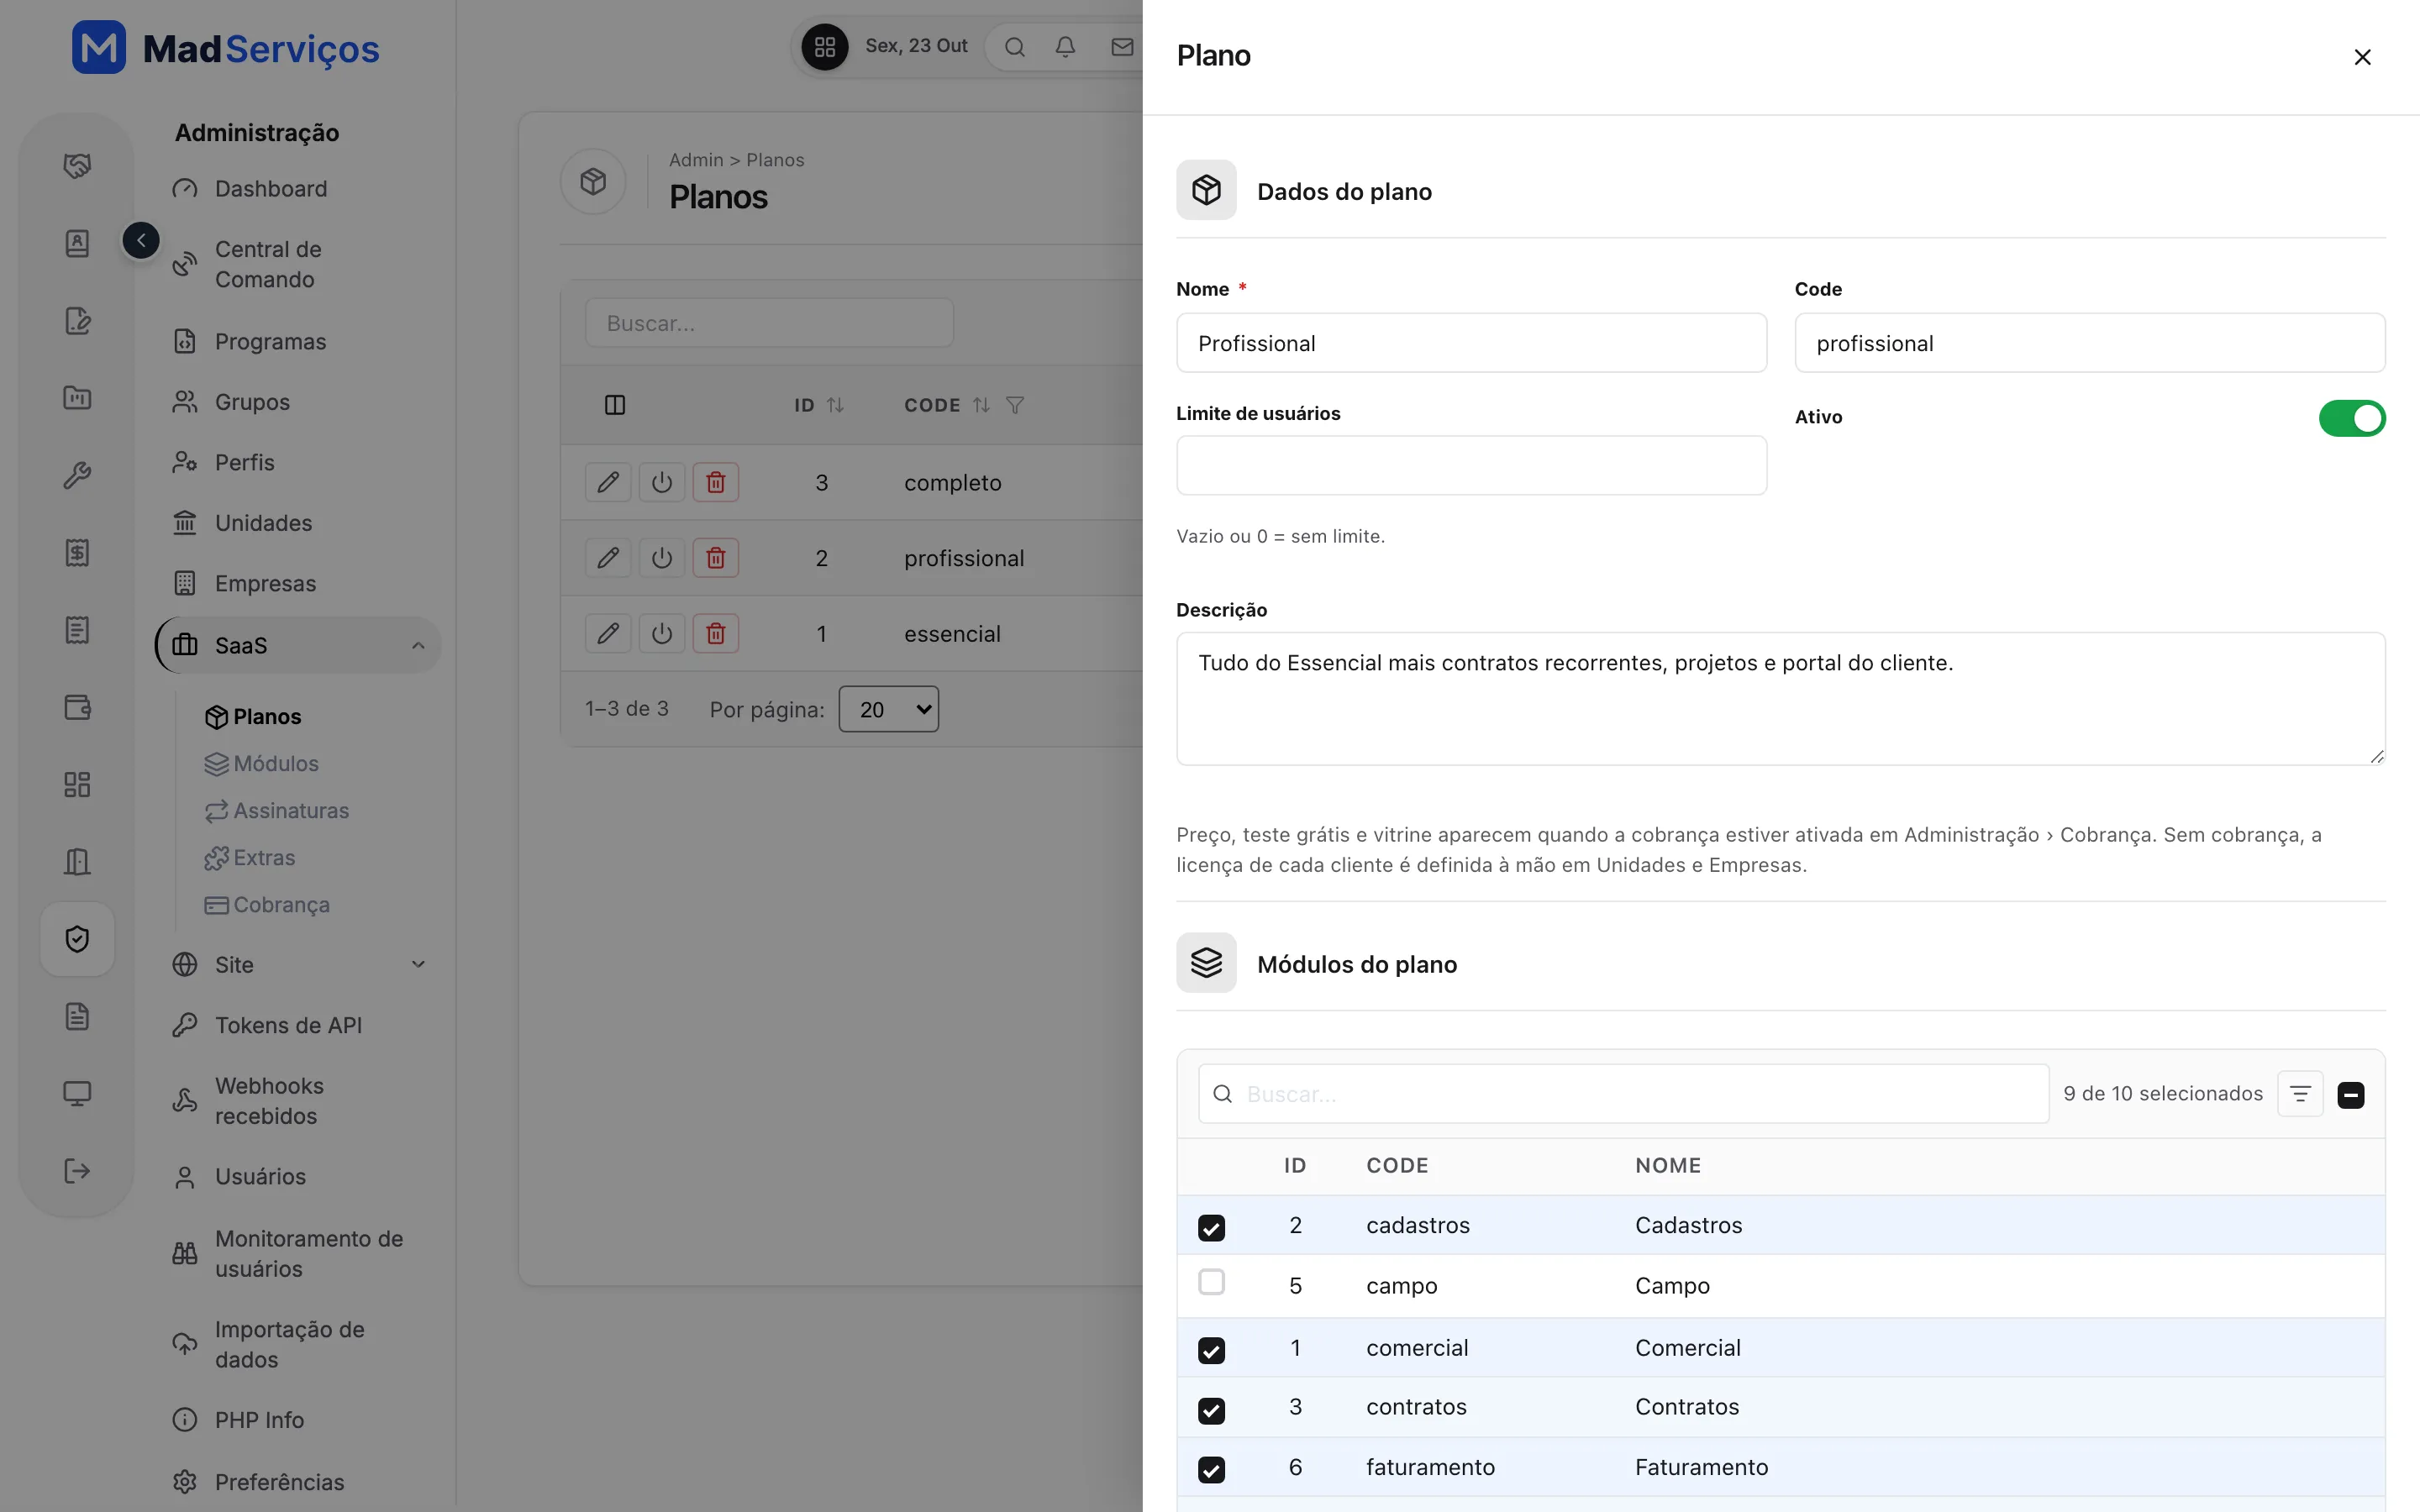Open Cobrança in the SaaS submenu

coord(267,905)
